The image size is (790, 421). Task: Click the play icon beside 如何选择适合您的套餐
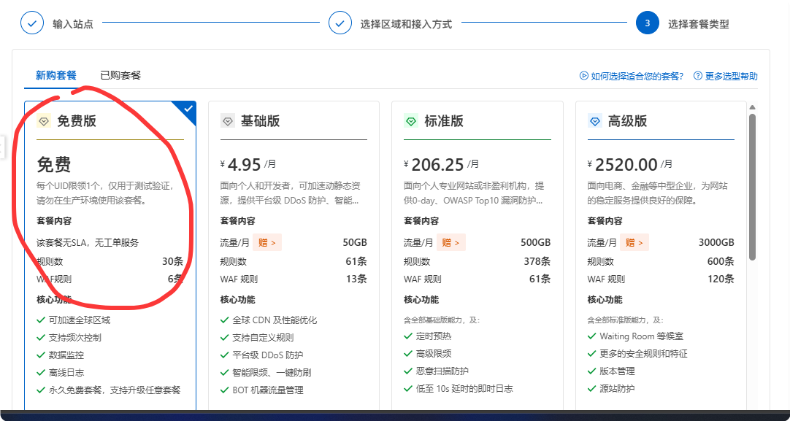pyautogui.click(x=583, y=76)
